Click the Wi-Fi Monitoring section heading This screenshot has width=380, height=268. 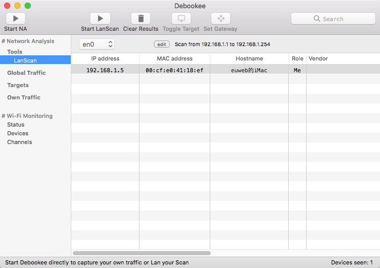27,116
